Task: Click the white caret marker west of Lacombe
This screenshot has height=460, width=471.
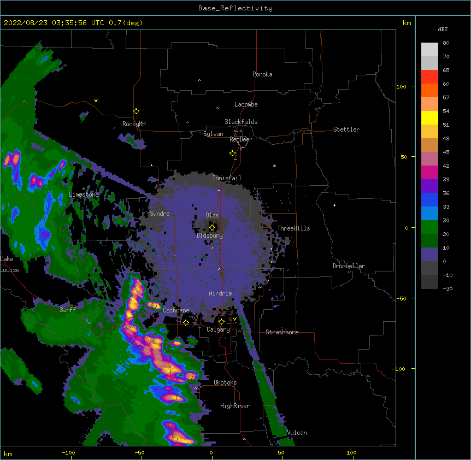Action: 217,108
